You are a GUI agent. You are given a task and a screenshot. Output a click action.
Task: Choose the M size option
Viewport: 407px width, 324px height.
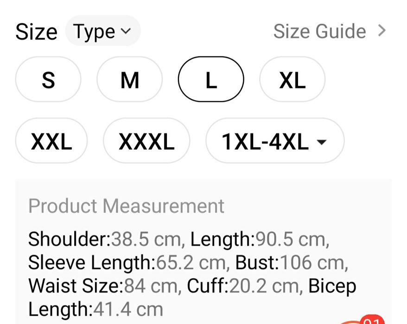click(x=129, y=80)
